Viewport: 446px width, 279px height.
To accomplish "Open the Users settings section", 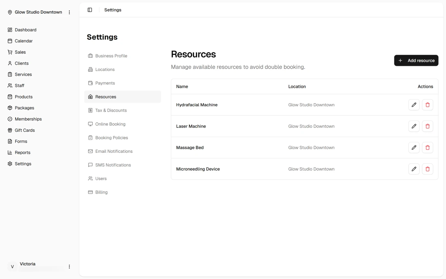I will [123, 178].
